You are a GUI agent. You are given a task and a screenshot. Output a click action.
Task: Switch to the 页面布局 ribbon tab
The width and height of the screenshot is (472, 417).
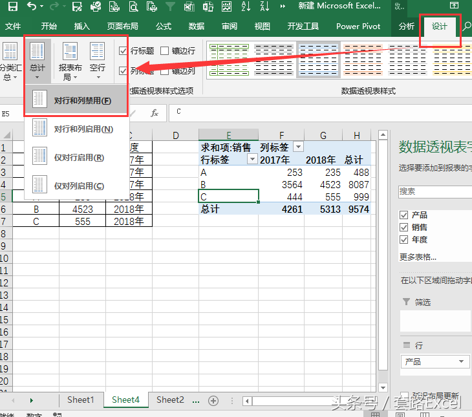click(x=122, y=27)
